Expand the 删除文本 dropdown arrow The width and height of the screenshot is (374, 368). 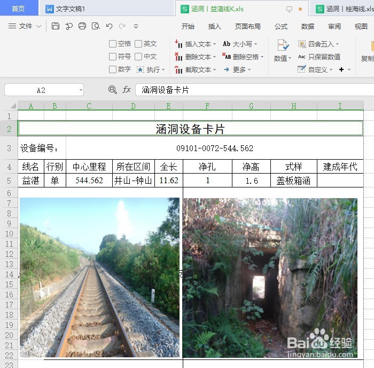214,57
